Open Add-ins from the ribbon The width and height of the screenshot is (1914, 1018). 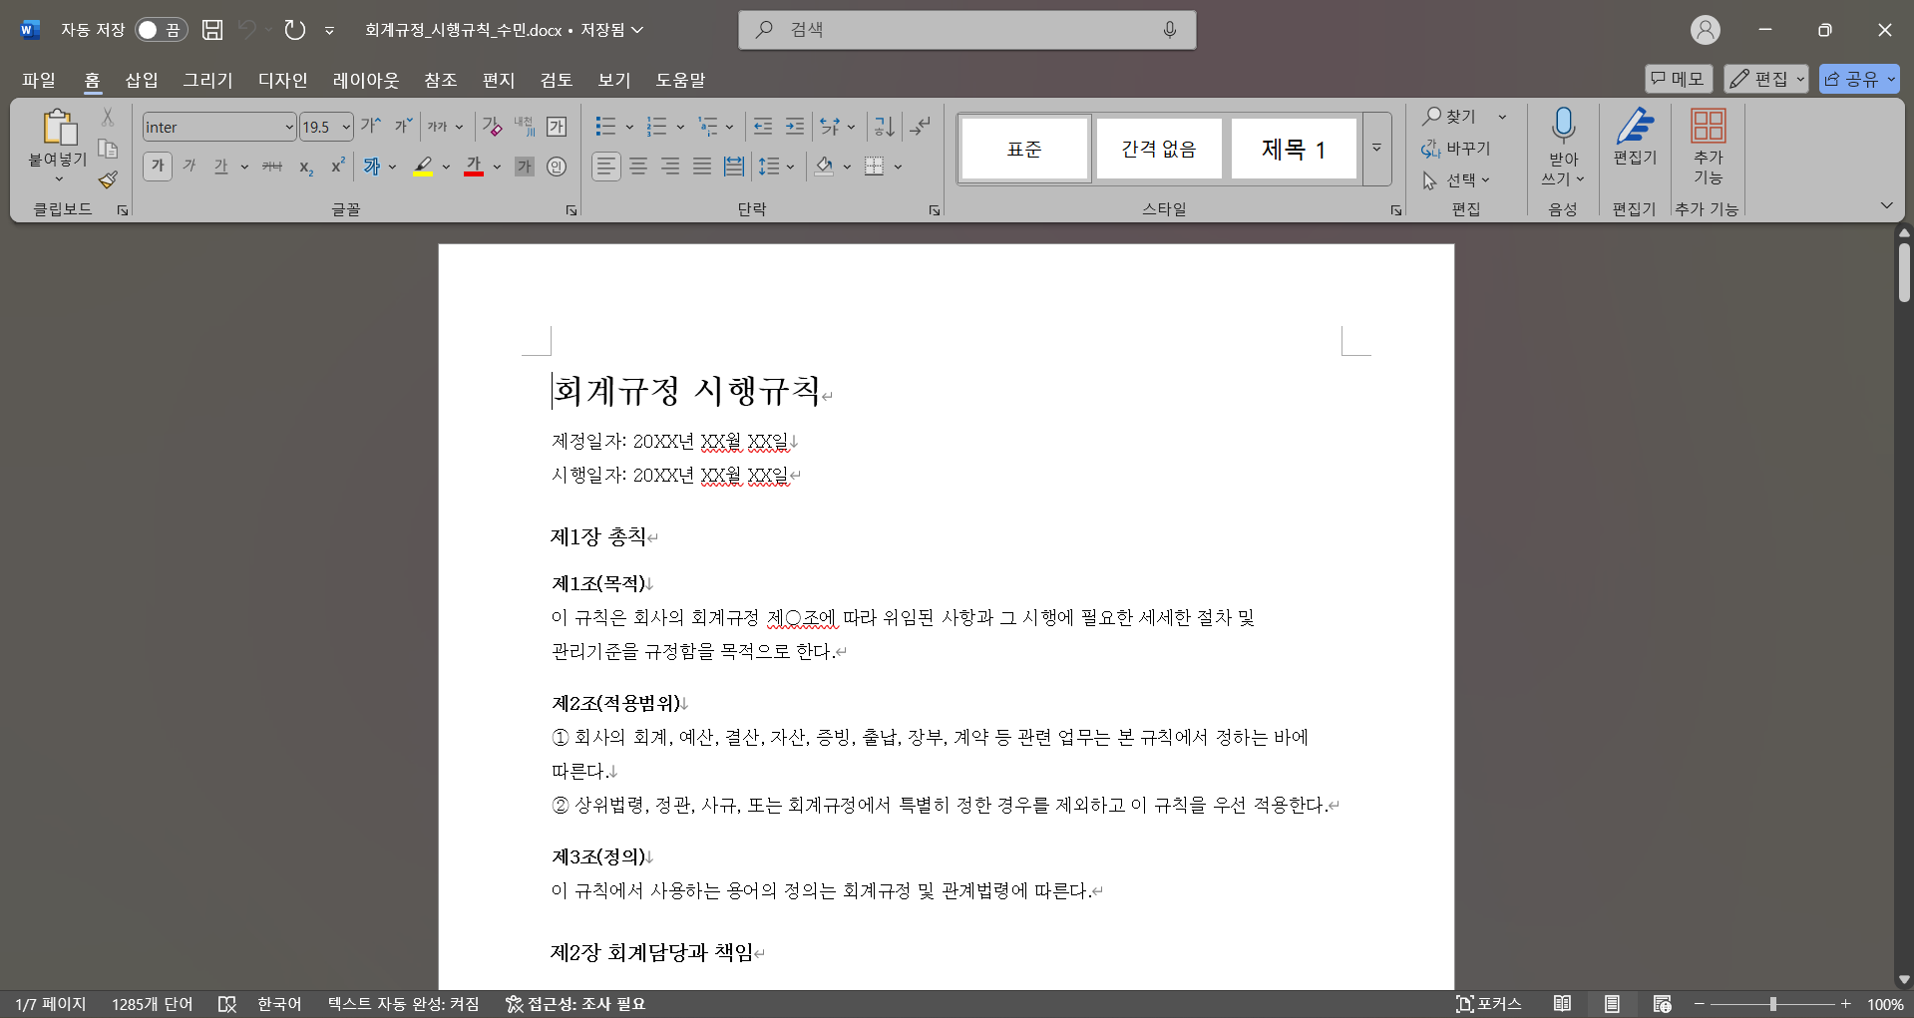pos(1708,147)
